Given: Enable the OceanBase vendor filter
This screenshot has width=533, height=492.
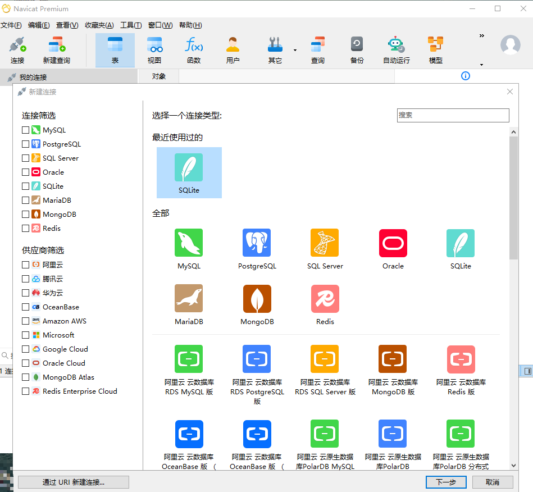Looking at the screenshot, I should pyautogui.click(x=25, y=307).
